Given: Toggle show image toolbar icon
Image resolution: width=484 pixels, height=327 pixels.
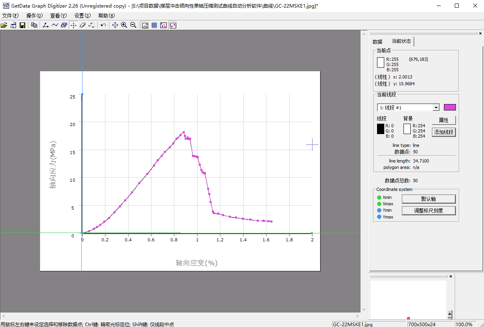Looking at the screenshot, I should (145, 25).
